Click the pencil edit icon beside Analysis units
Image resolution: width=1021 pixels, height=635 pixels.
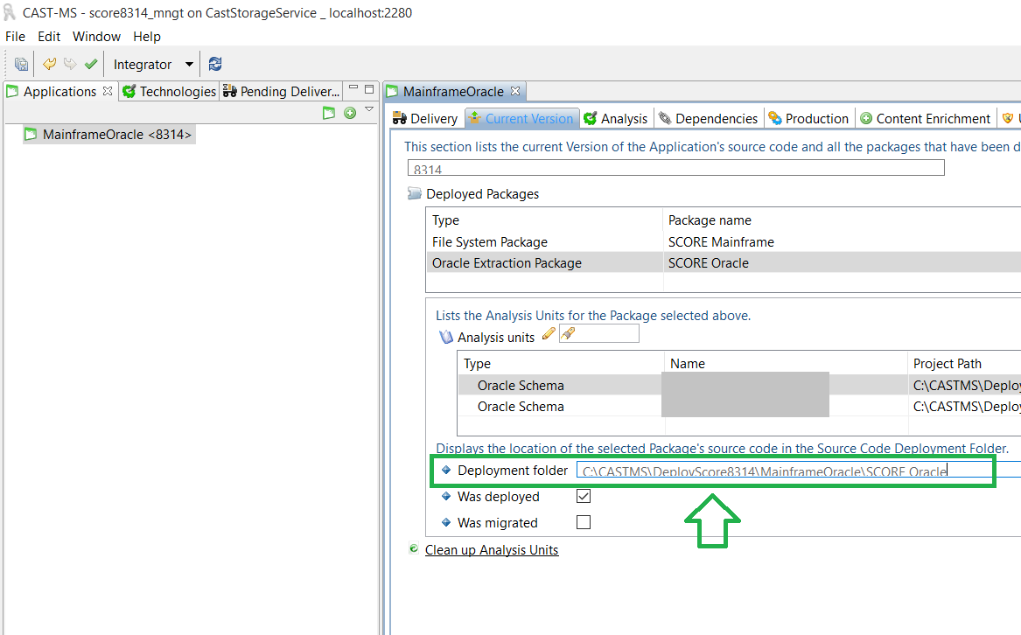coord(549,333)
